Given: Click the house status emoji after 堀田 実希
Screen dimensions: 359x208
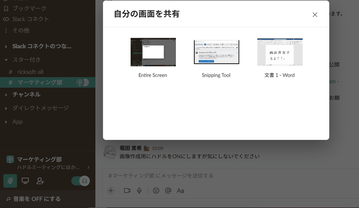Looking at the screenshot, I should pos(146,148).
